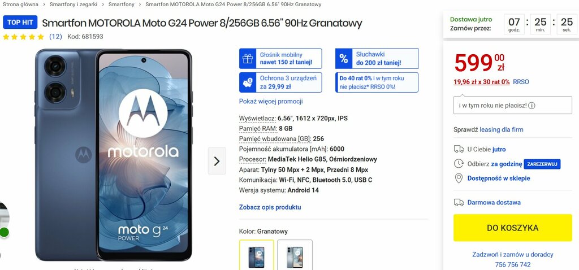Click the location pin icon for Dostępność w sklepie

459,178
